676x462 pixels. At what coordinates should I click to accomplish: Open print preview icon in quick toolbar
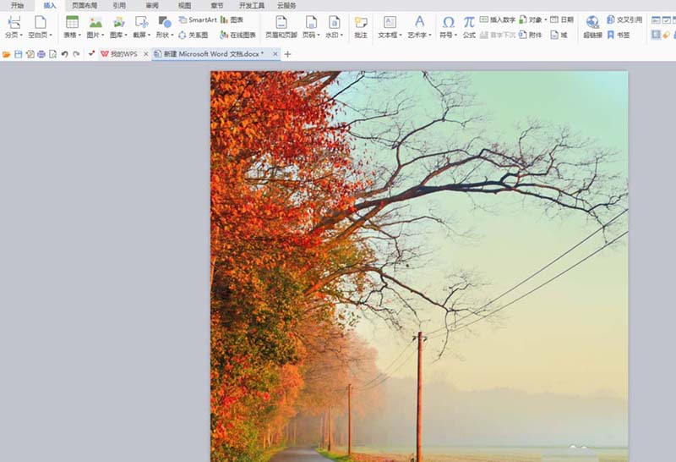(x=53, y=54)
